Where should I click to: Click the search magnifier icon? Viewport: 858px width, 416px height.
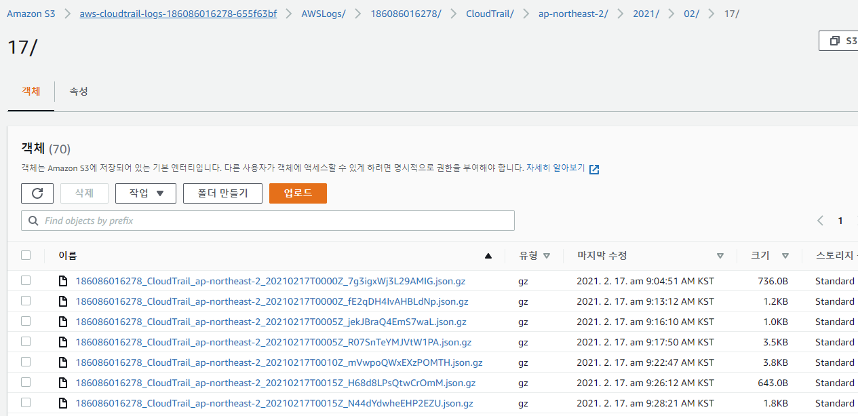33,221
